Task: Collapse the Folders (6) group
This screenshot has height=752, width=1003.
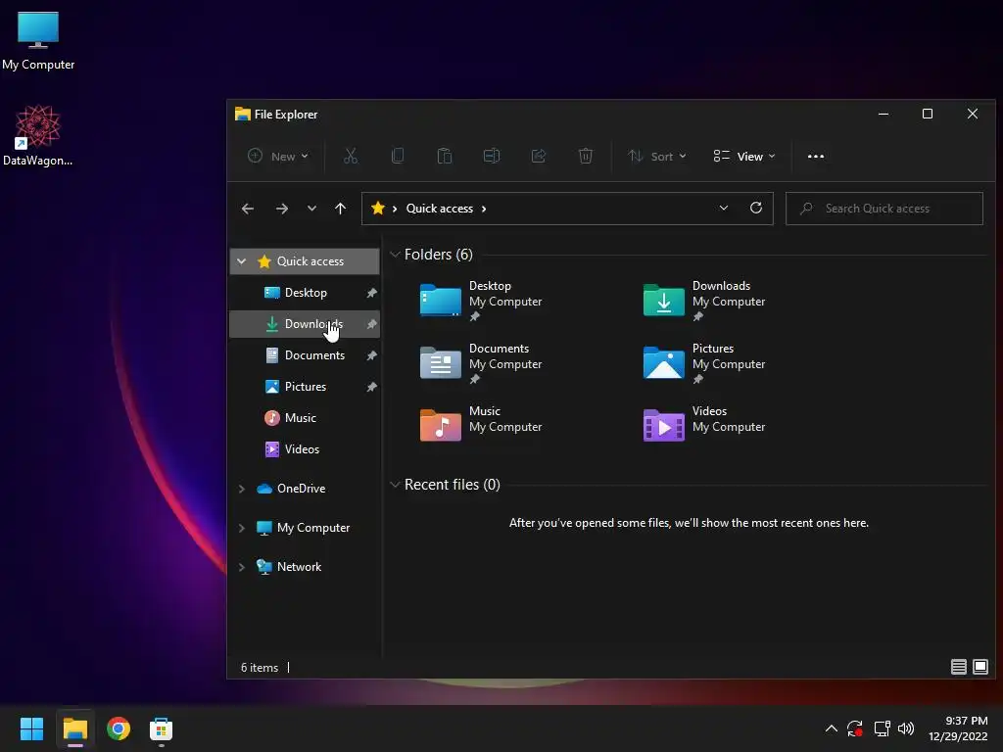Action: tap(395, 255)
